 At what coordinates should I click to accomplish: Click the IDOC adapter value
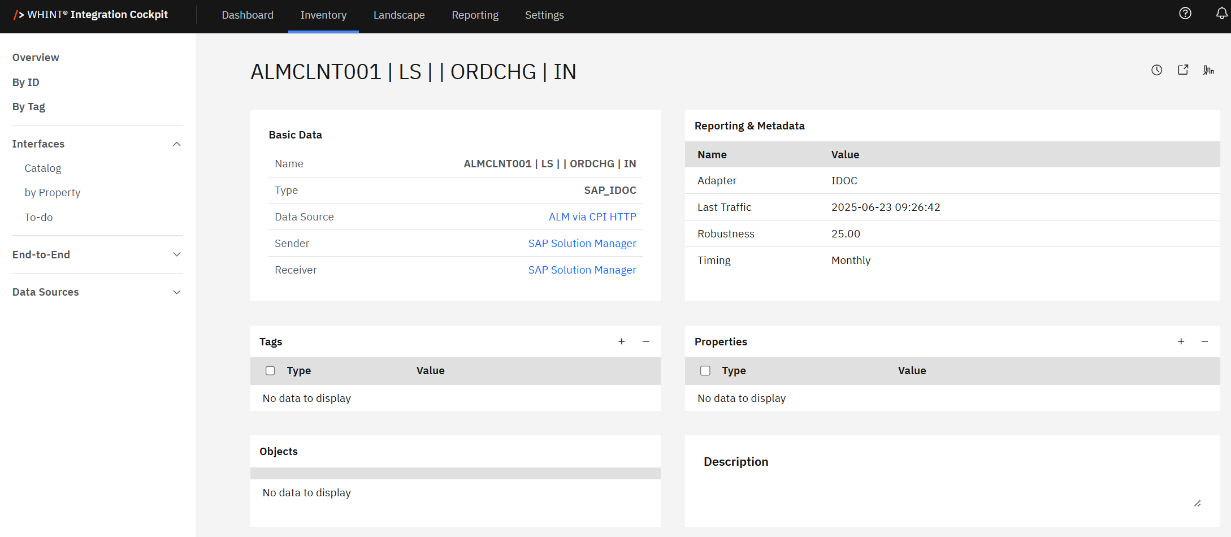844,181
